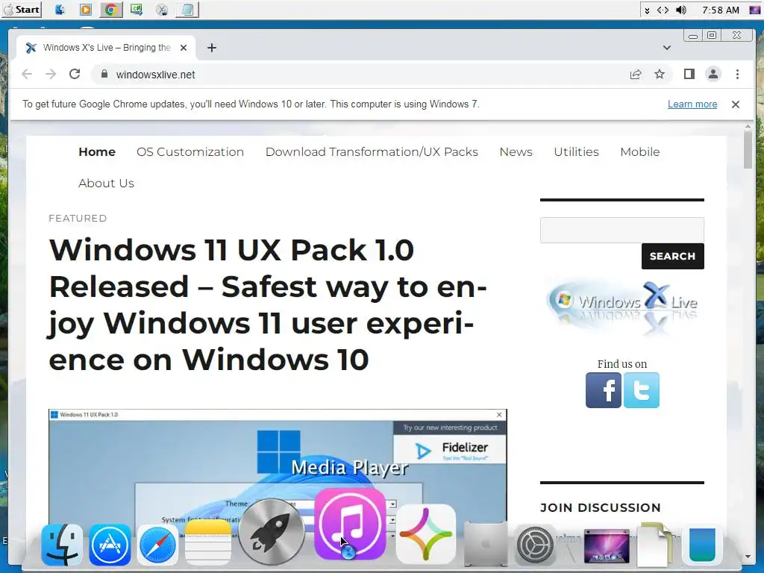Reload the windowsxlive.net page
Screen dimensions: 764x573
coord(75,74)
